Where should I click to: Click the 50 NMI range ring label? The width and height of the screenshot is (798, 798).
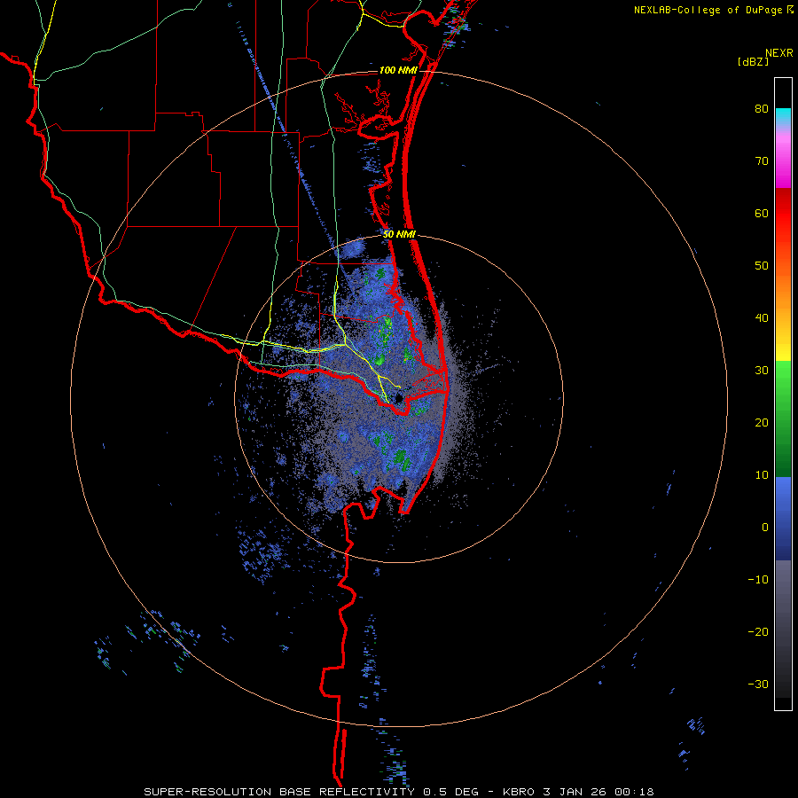[x=399, y=235]
